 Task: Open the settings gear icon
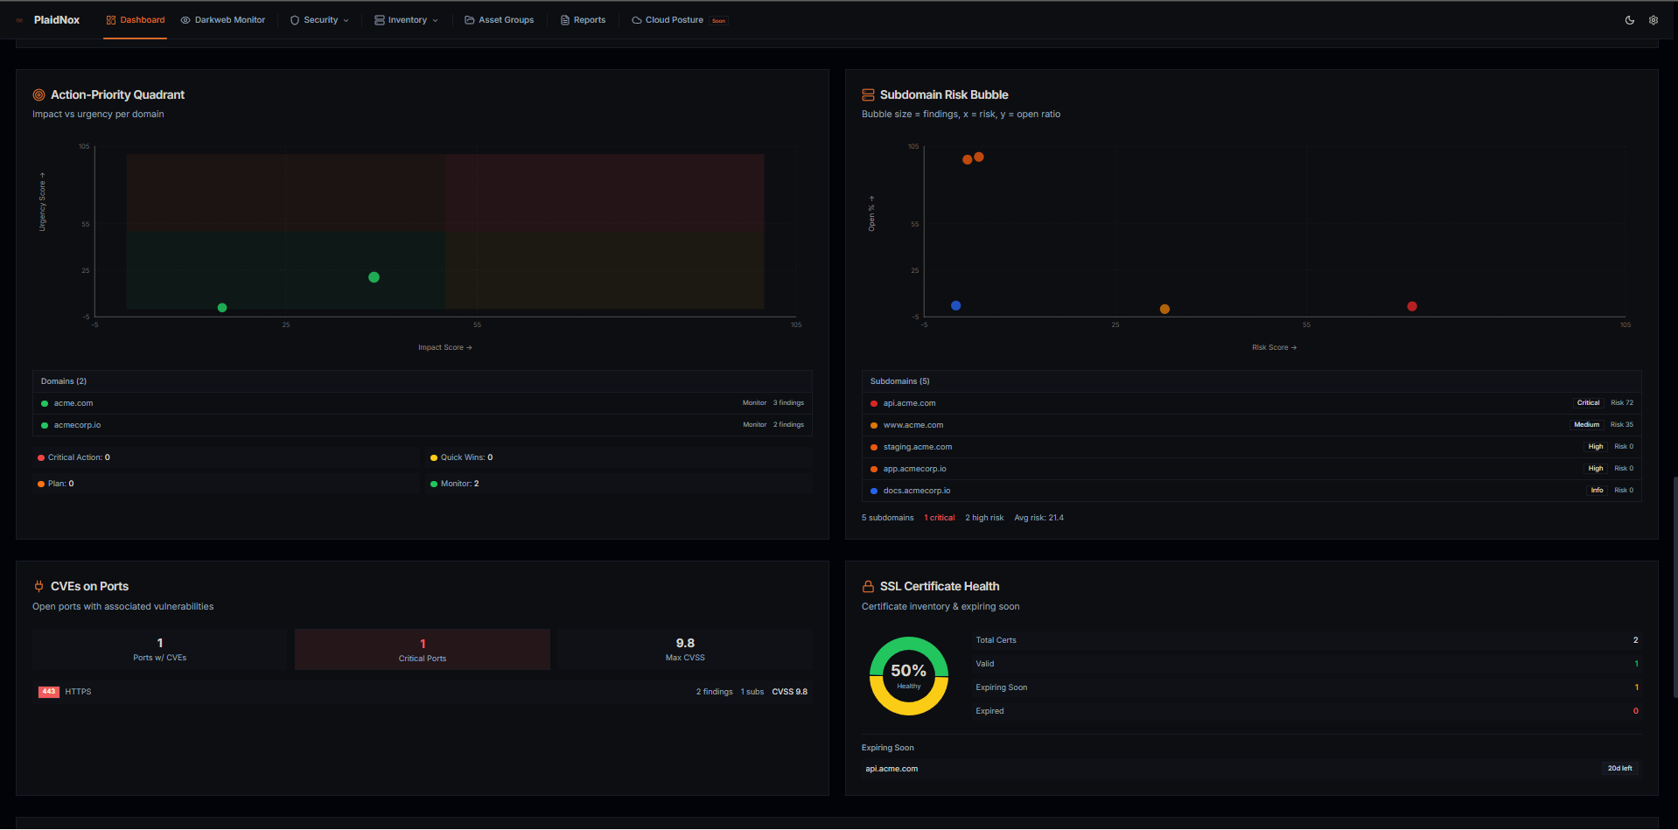(x=1653, y=19)
